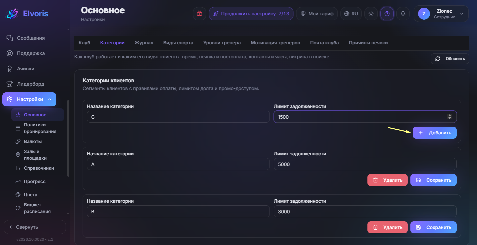Image resolution: width=477 pixels, height=245 pixels.
Task: Open Политики бронирования settings page
Action: pyautogui.click(x=38, y=128)
